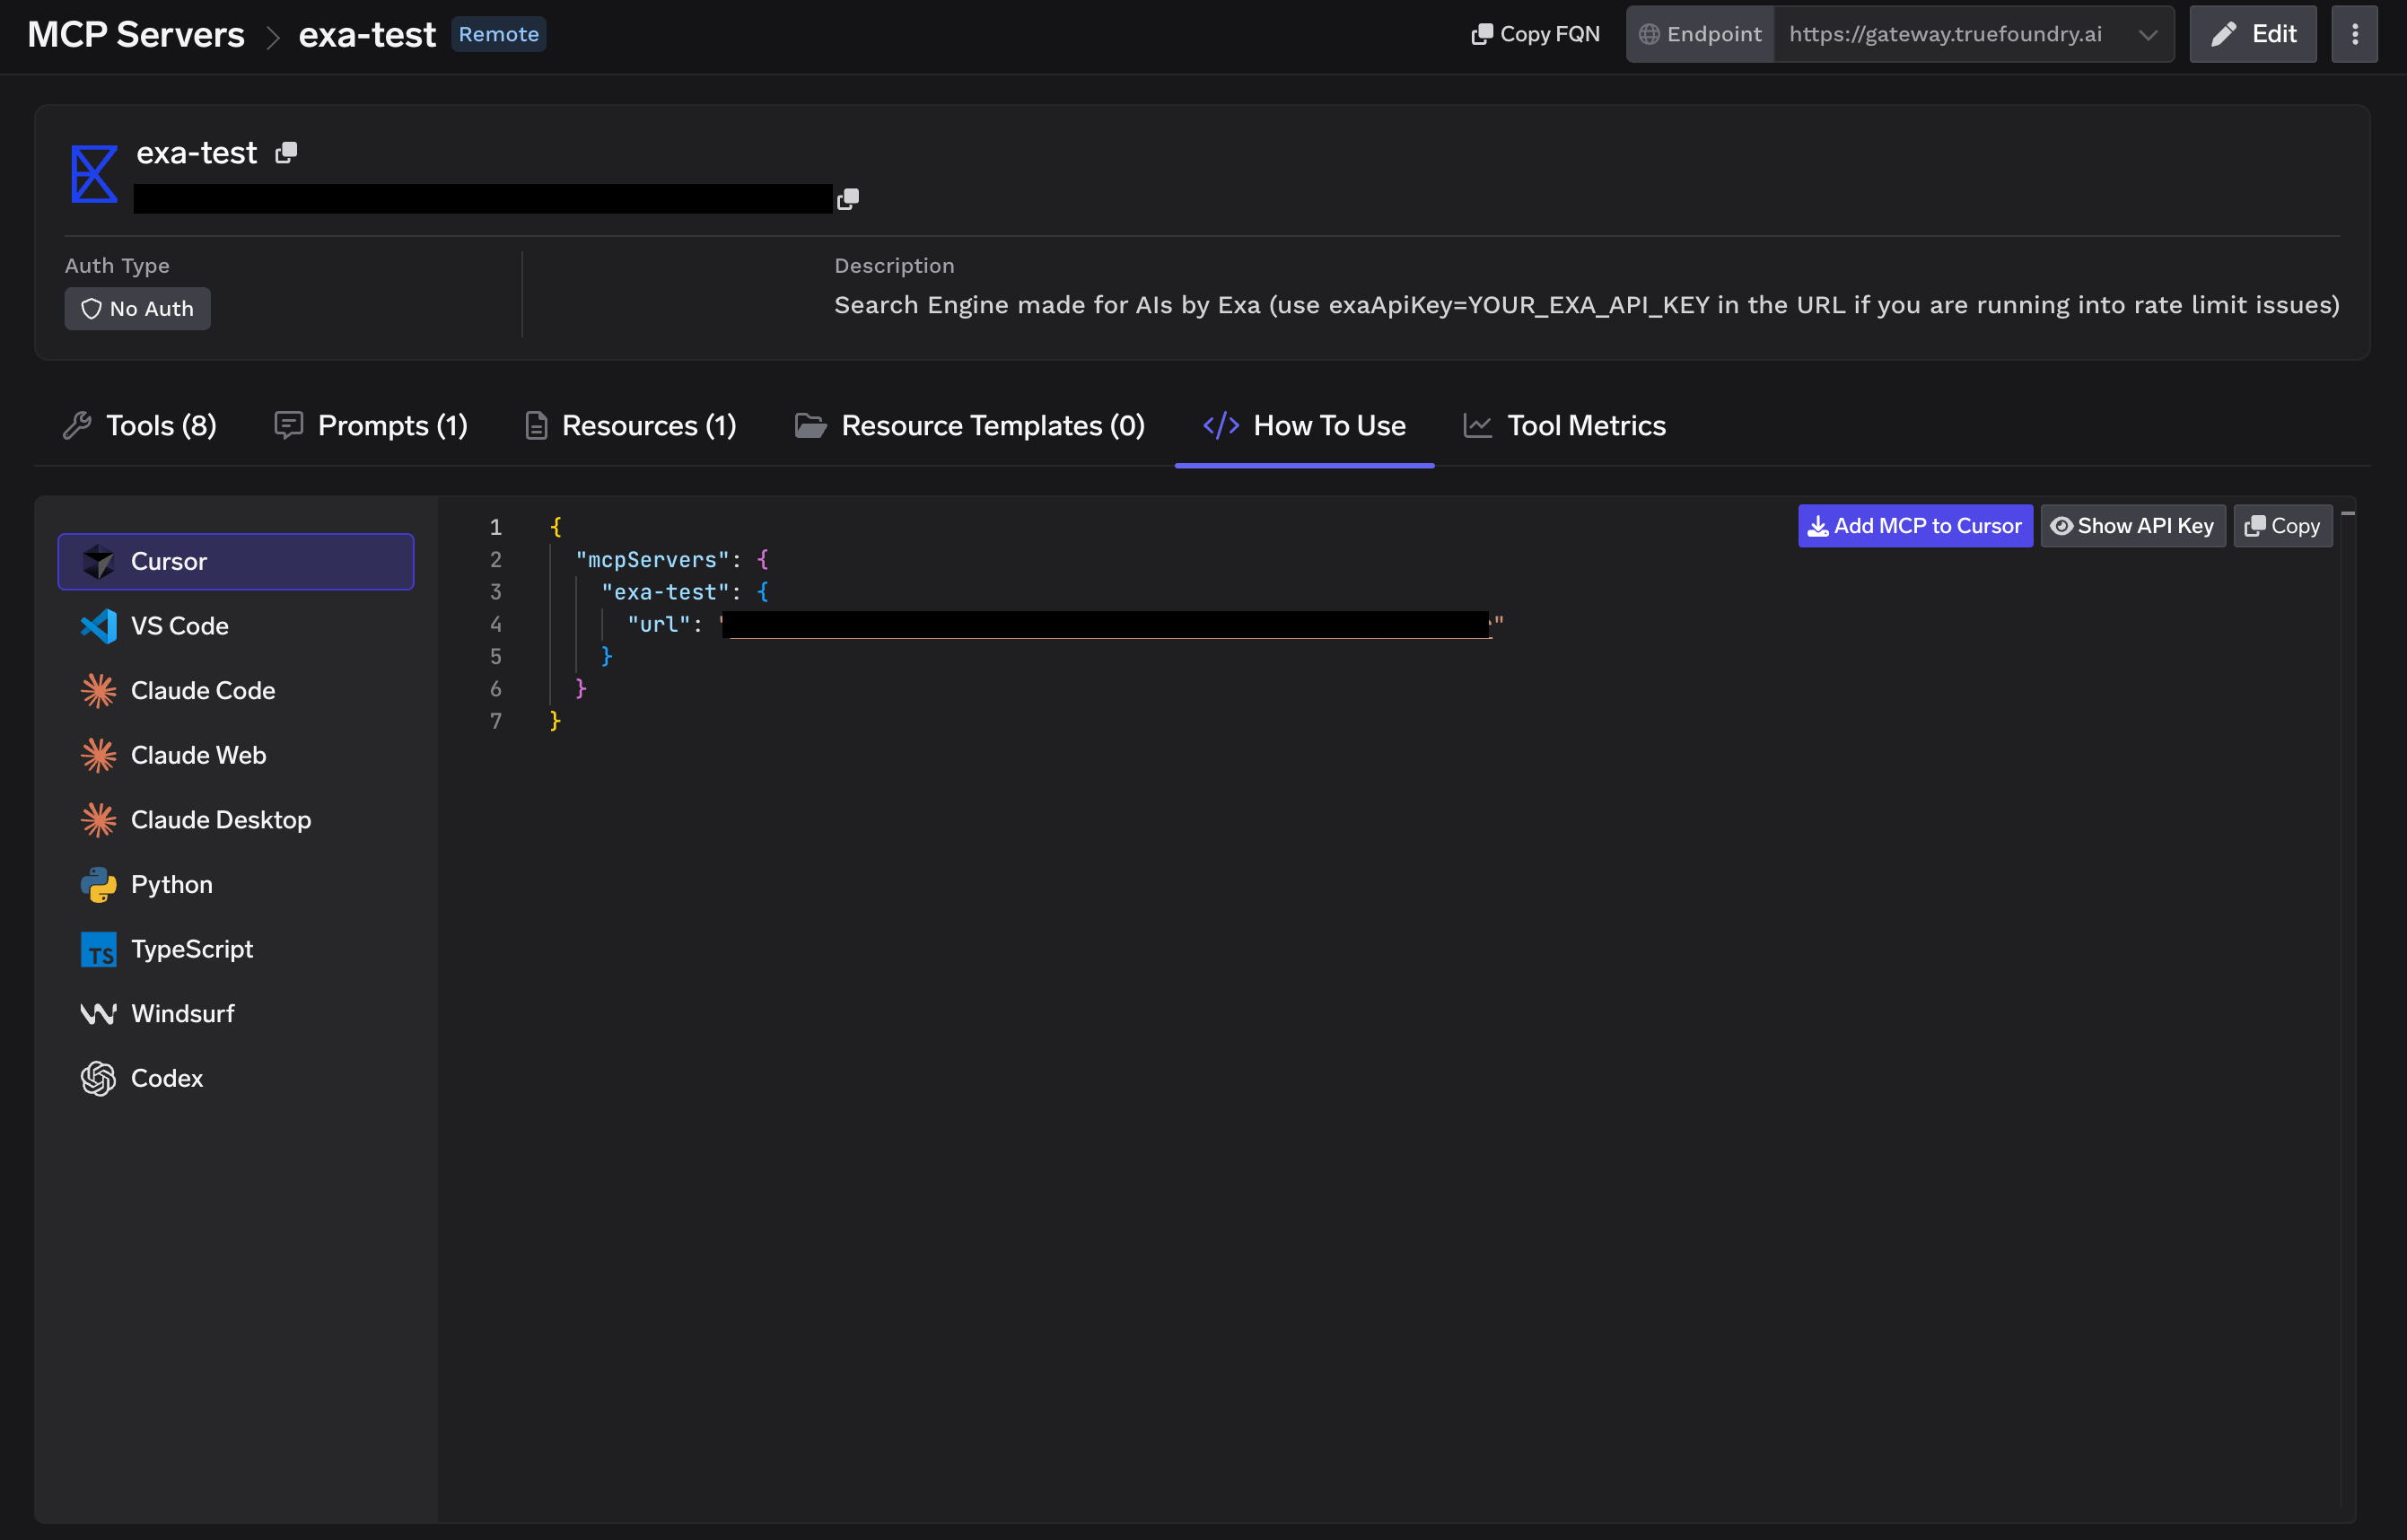
Task: Click the MCP Servers breadcrumb link
Action: pos(136,35)
